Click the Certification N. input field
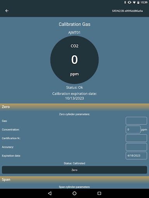 (x=136, y=138)
